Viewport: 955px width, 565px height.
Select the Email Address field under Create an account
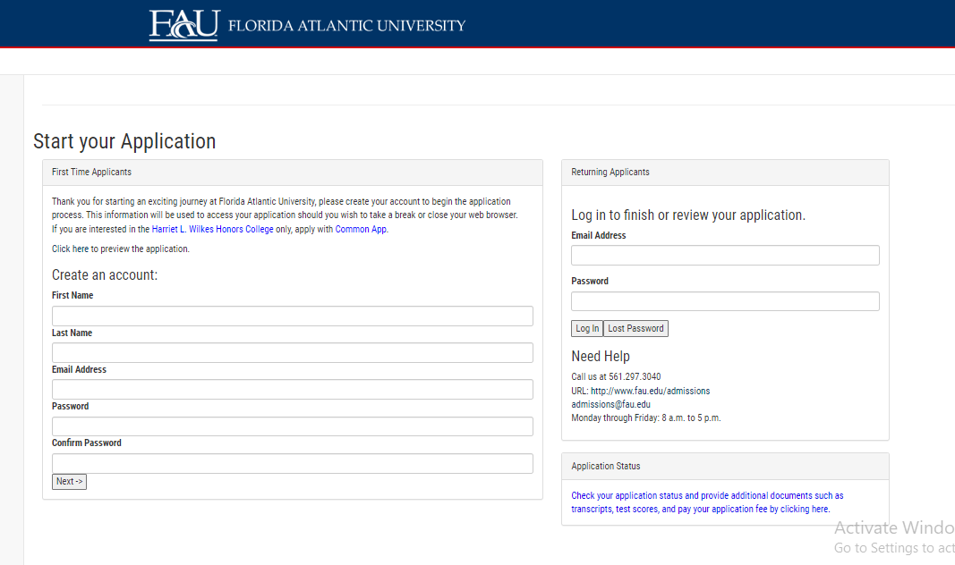292,389
